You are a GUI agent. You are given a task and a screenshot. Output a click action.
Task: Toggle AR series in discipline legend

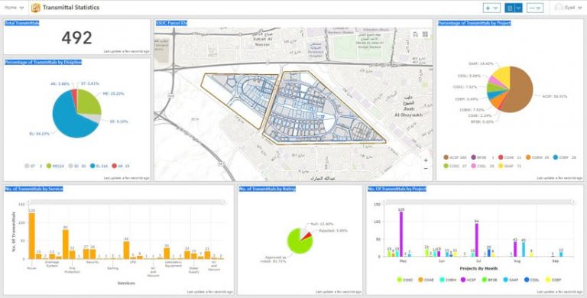(121, 166)
